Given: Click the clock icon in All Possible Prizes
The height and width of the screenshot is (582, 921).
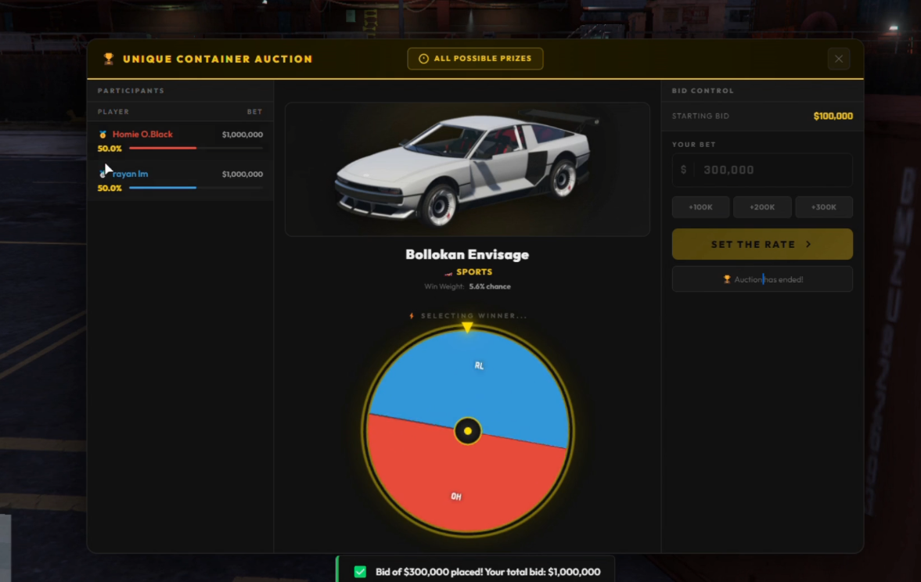Looking at the screenshot, I should click(x=423, y=59).
